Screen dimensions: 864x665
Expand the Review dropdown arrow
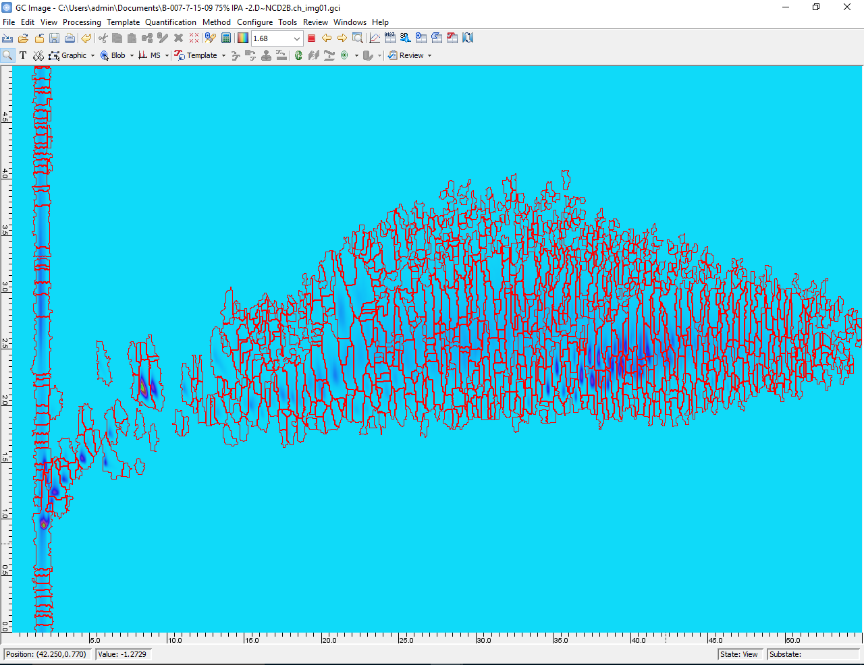(429, 56)
